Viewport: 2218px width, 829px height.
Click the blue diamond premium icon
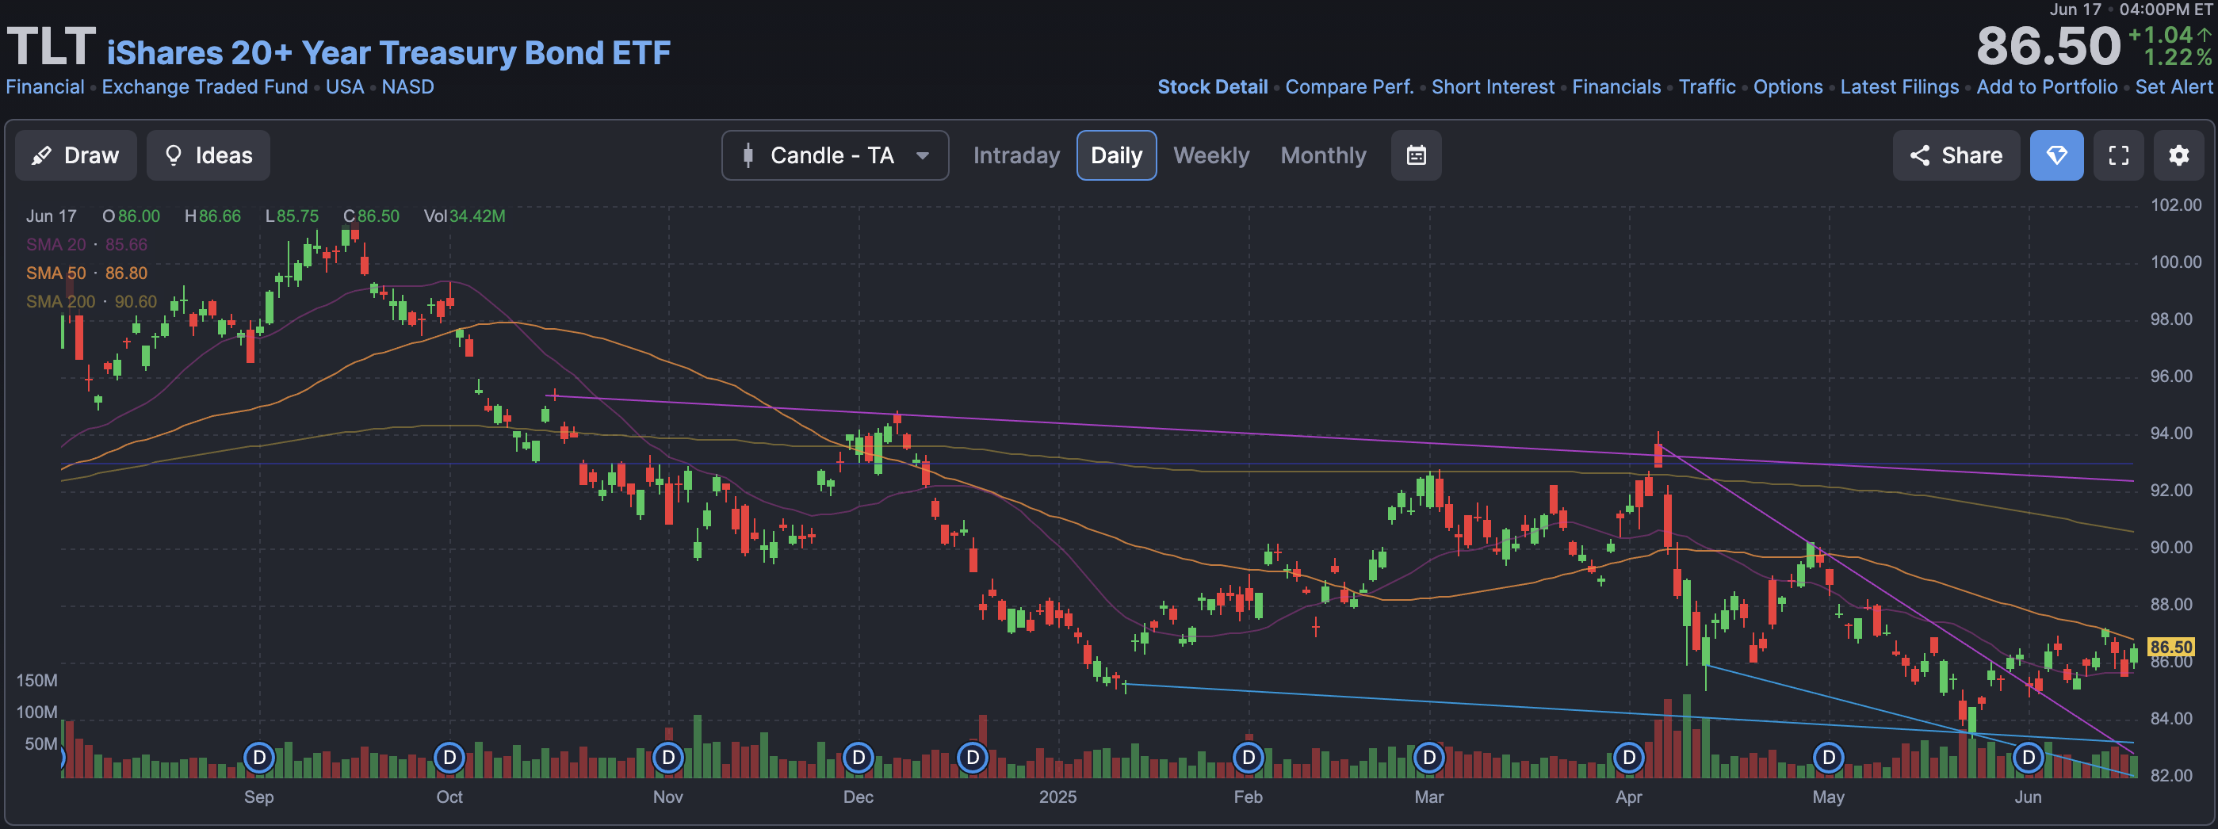click(x=2056, y=155)
